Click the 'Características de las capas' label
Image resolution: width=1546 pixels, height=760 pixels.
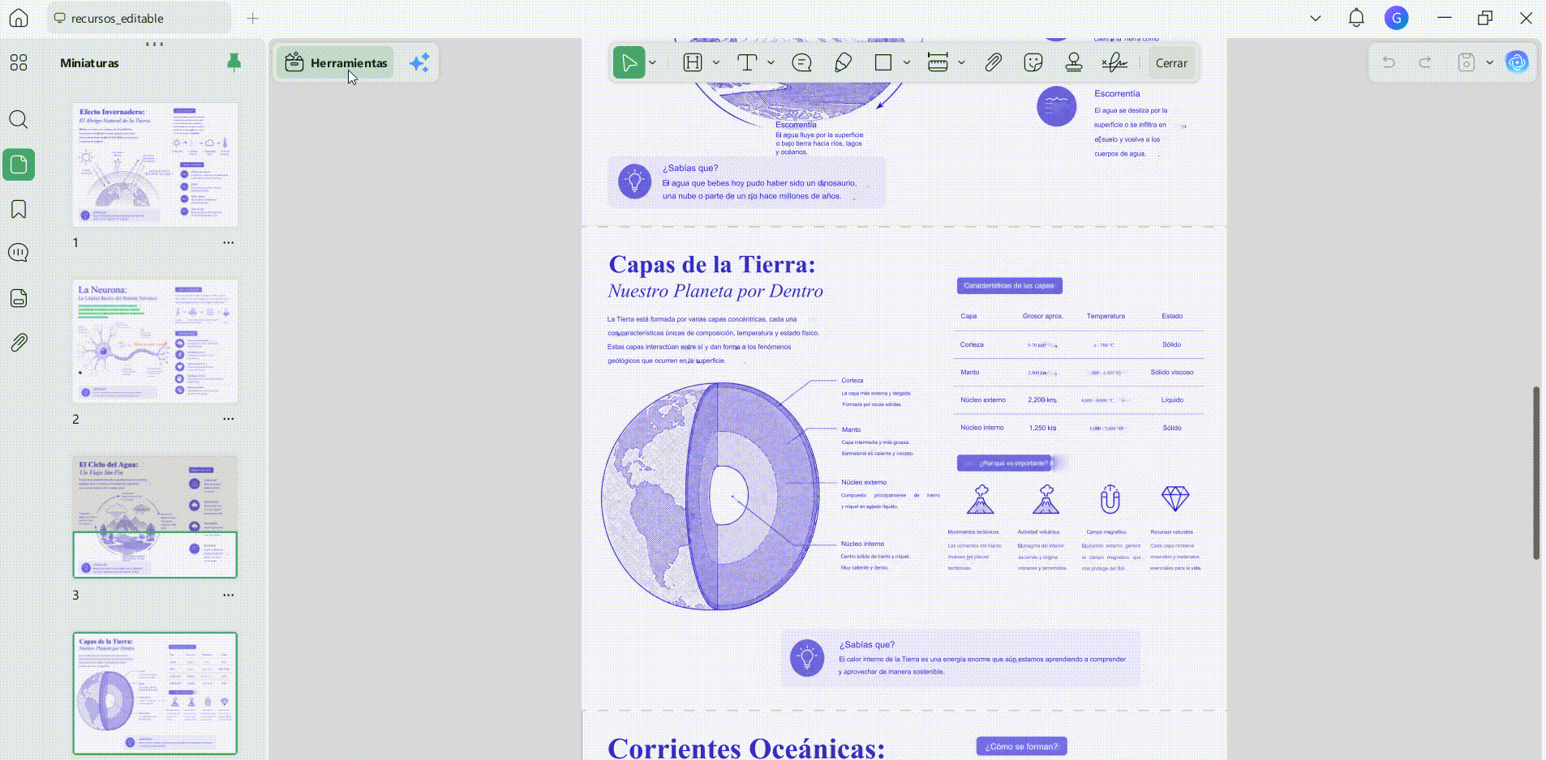pos(1009,285)
